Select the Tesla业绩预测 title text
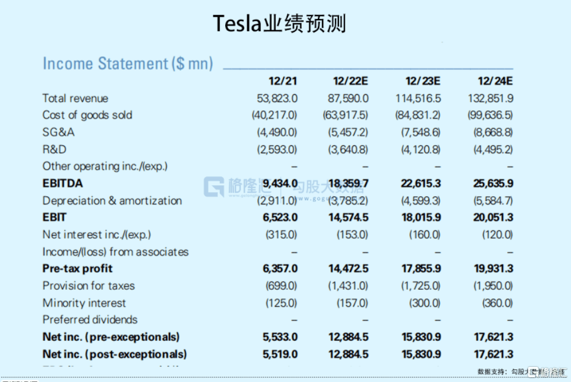Image resolution: width=571 pixels, height=382 pixels. coord(279,23)
